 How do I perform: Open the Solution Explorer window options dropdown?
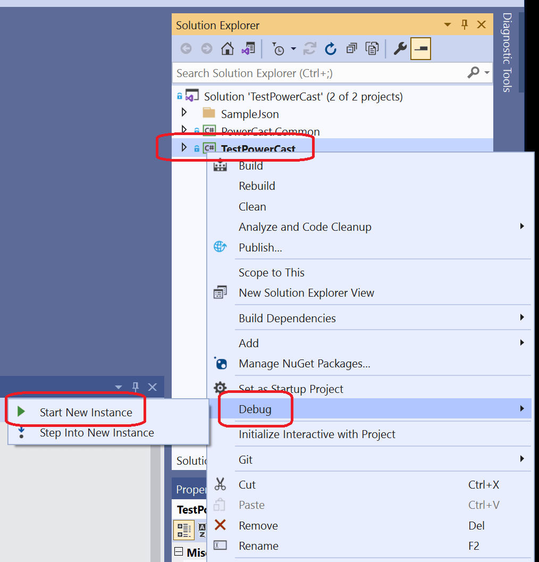point(448,25)
